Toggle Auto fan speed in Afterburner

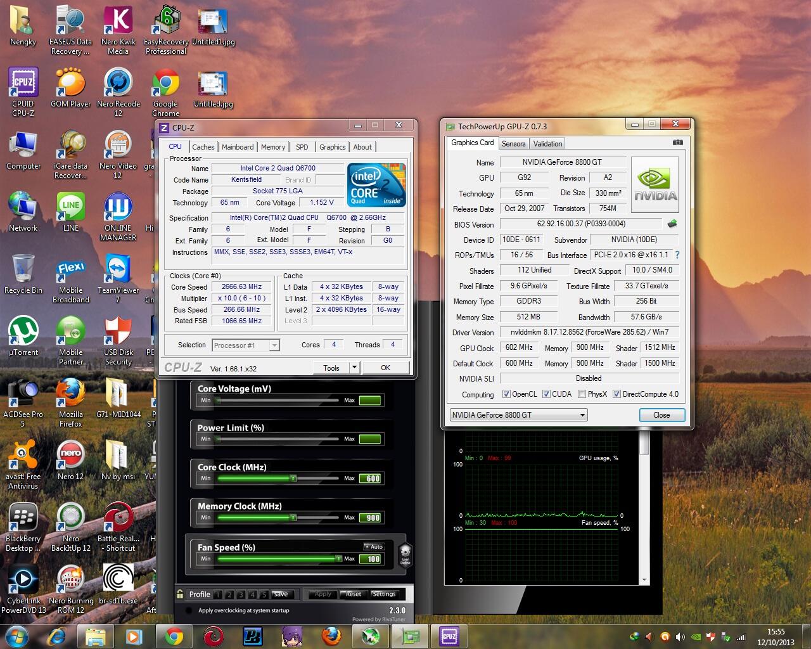pyautogui.click(x=374, y=546)
